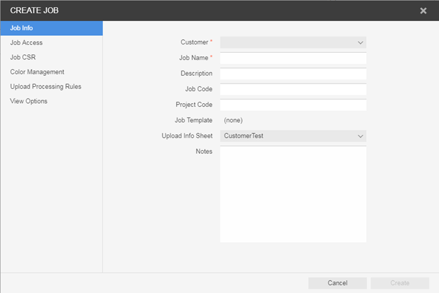Click the Create button
439x293 pixels.
[399, 283]
